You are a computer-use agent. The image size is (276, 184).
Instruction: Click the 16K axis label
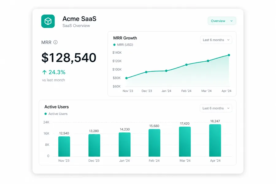click(47, 133)
